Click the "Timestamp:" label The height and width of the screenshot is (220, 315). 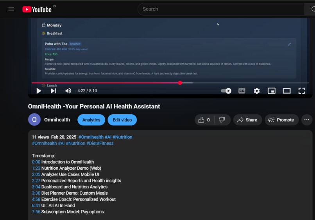point(43,156)
